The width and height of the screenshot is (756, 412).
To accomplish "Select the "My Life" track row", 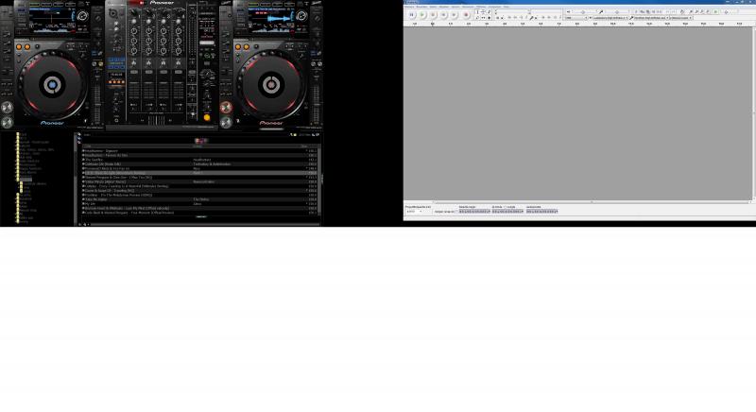I will (199, 204).
